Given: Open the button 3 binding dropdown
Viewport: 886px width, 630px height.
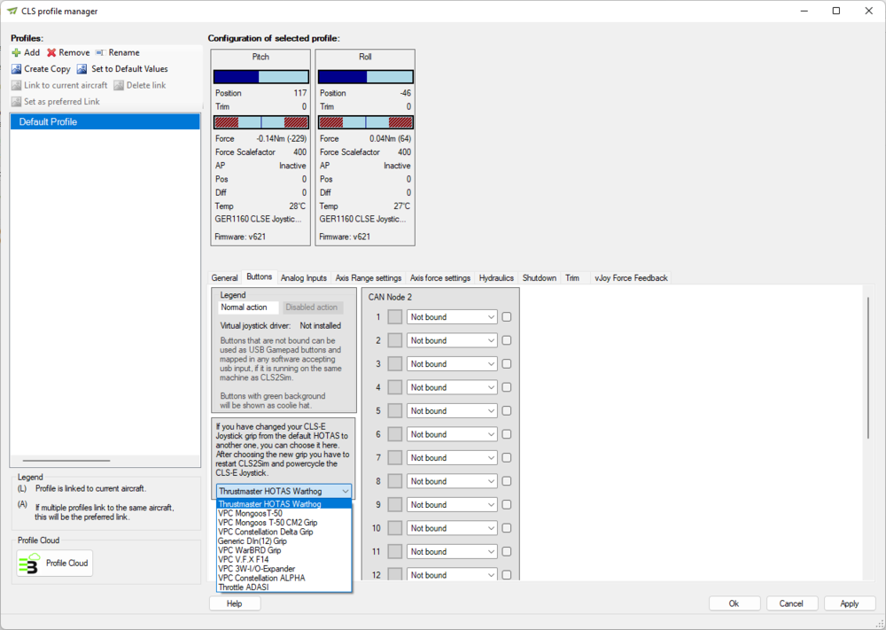Looking at the screenshot, I should pos(452,364).
